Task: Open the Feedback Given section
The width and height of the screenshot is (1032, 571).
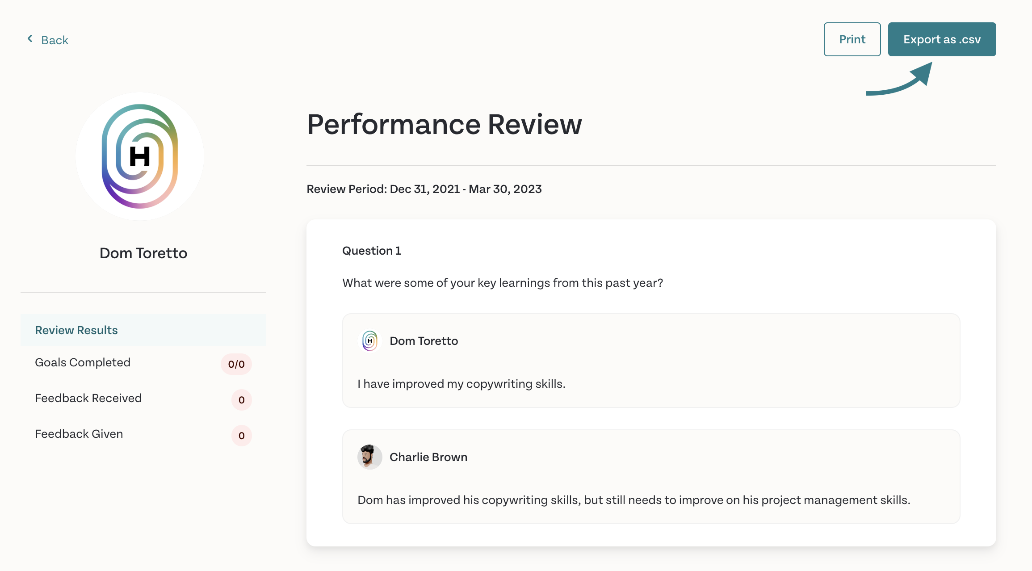Action: 143,434
